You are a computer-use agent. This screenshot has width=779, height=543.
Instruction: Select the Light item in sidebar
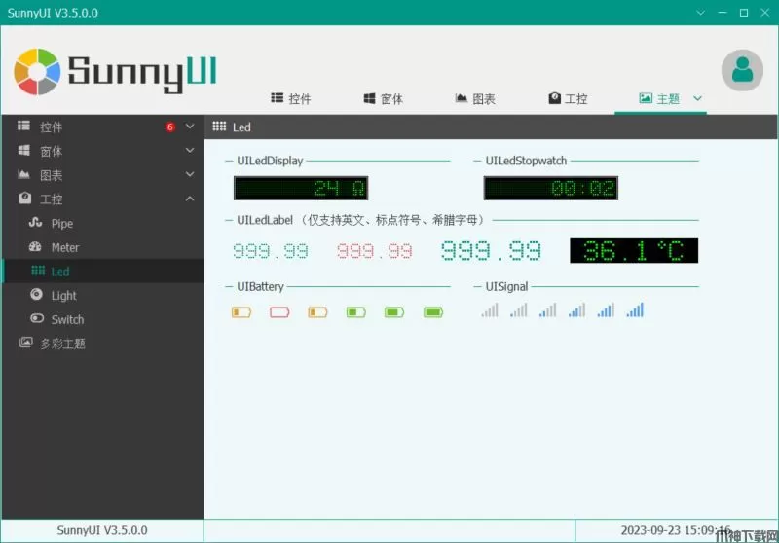click(63, 296)
